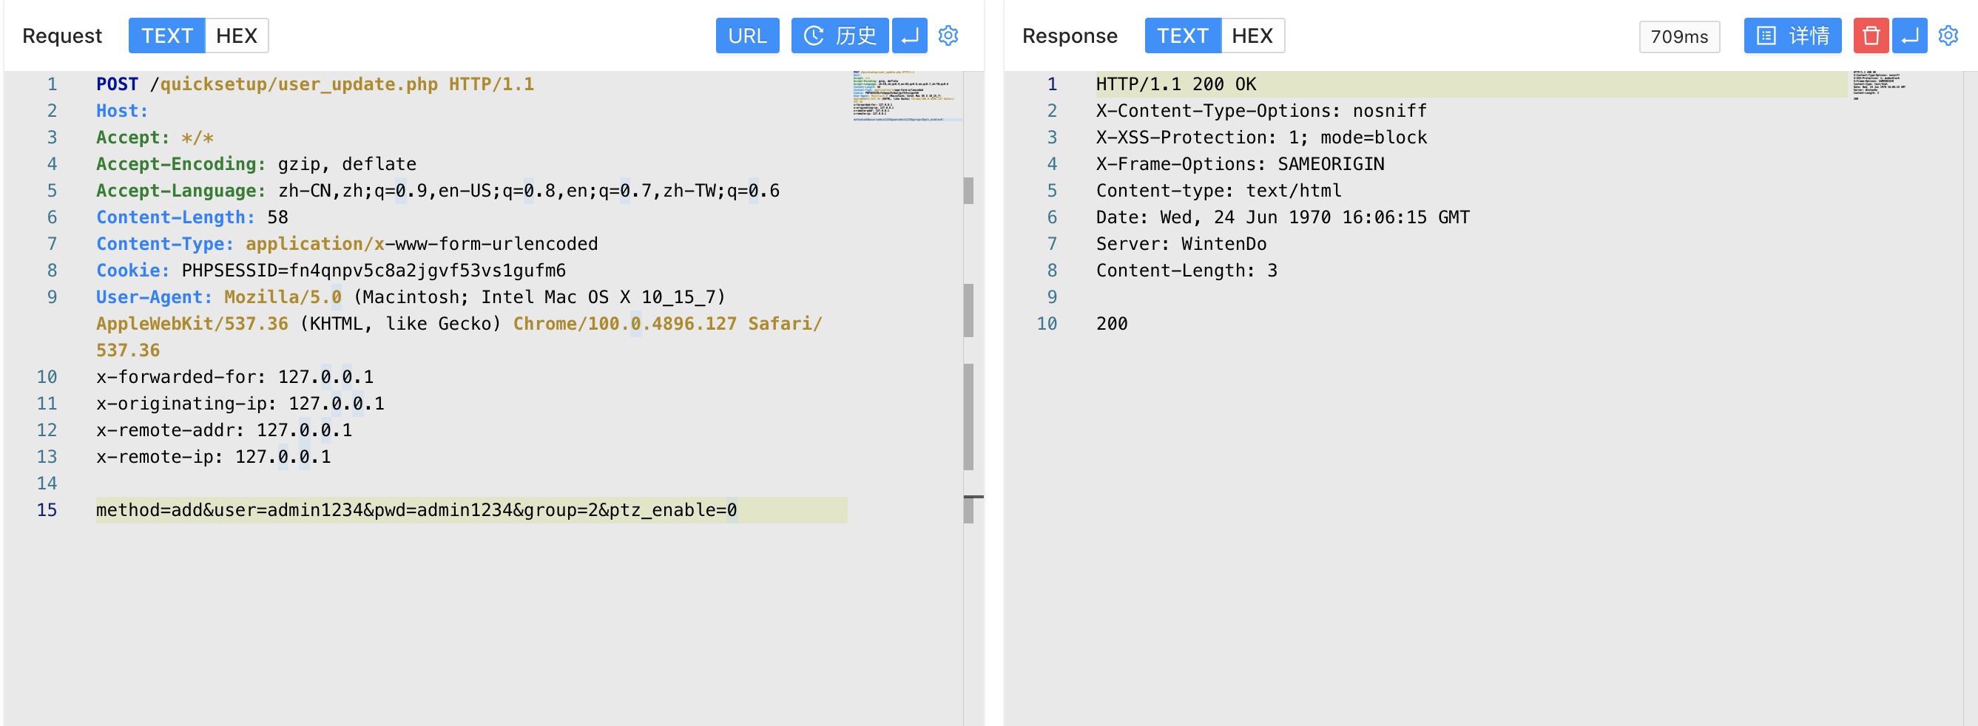The height and width of the screenshot is (726, 1978).
Task: Click the Cookie: PHPSESSID header line
Action: pyautogui.click(x=331, y=271)
